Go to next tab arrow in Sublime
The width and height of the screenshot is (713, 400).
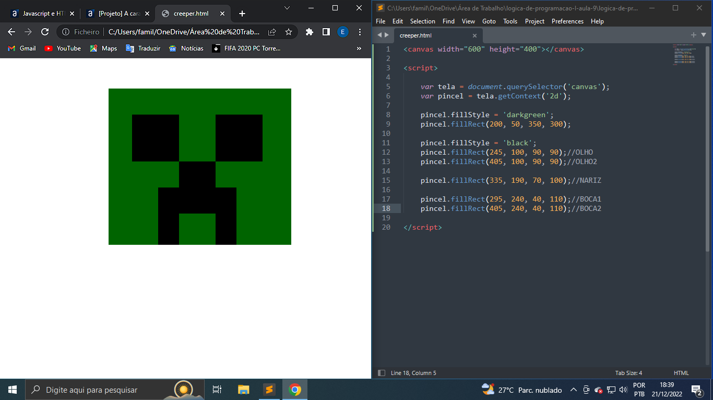tap(387, 35)
